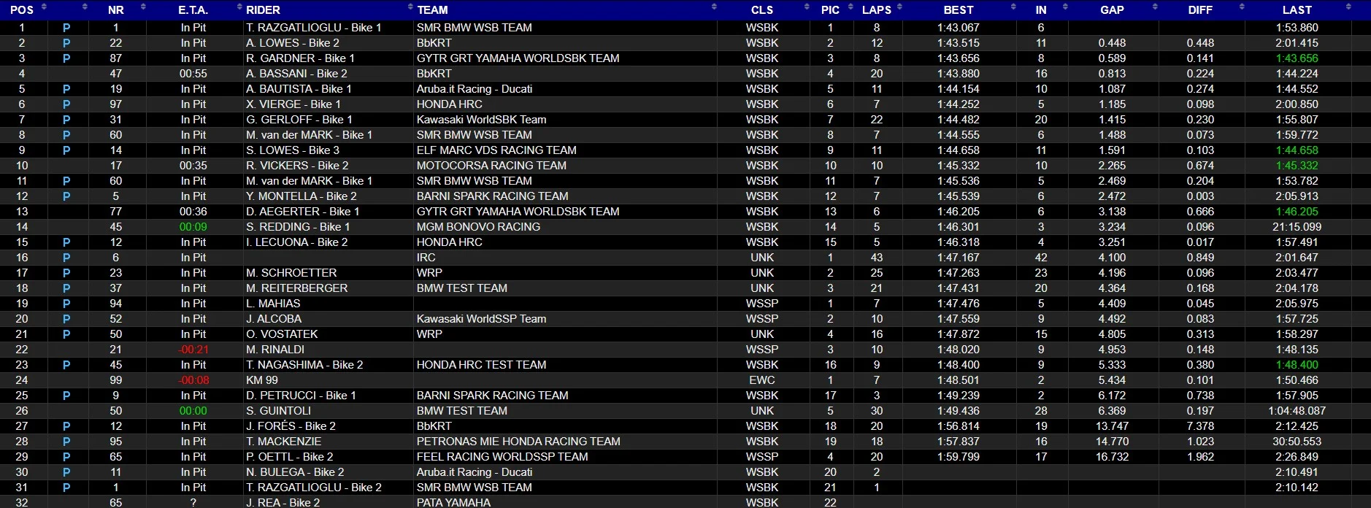Screen dimensions: 1371x508
Task: Select rider J. REA - Bike 2
Action: click(283, 502)
